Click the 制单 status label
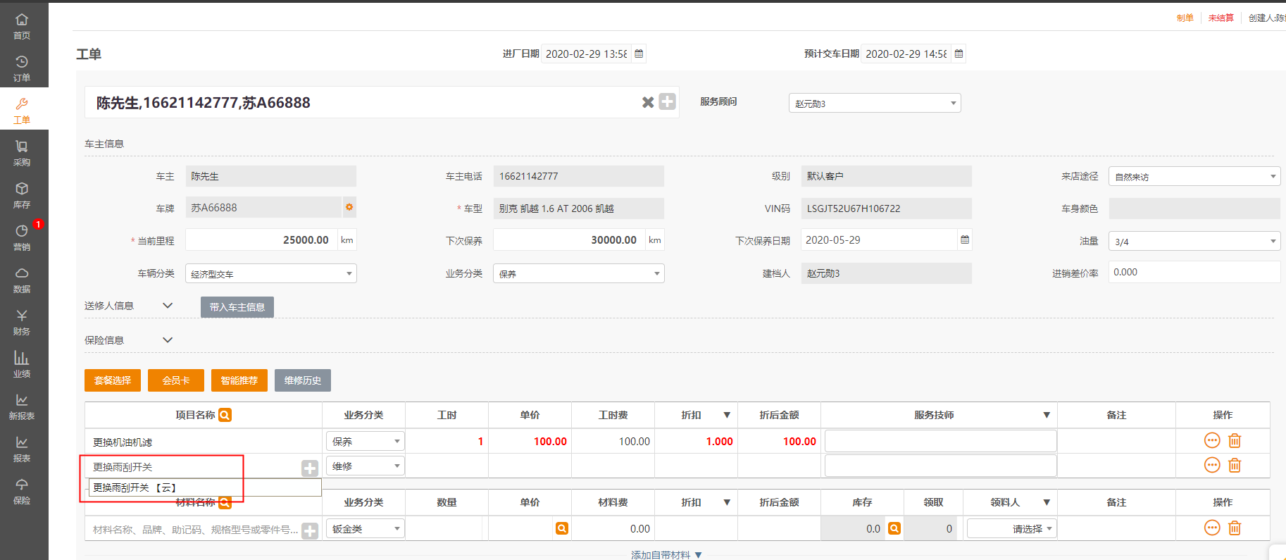1286x560 pixels. (x=1185, y=18)
